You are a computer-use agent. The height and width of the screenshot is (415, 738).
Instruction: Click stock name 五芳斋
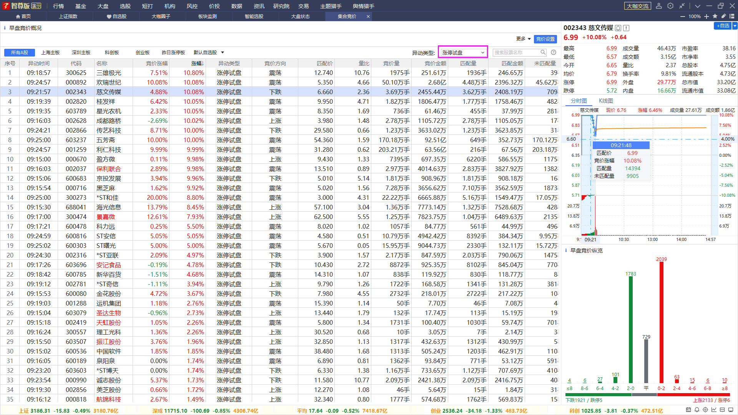(x=106, y=140)
